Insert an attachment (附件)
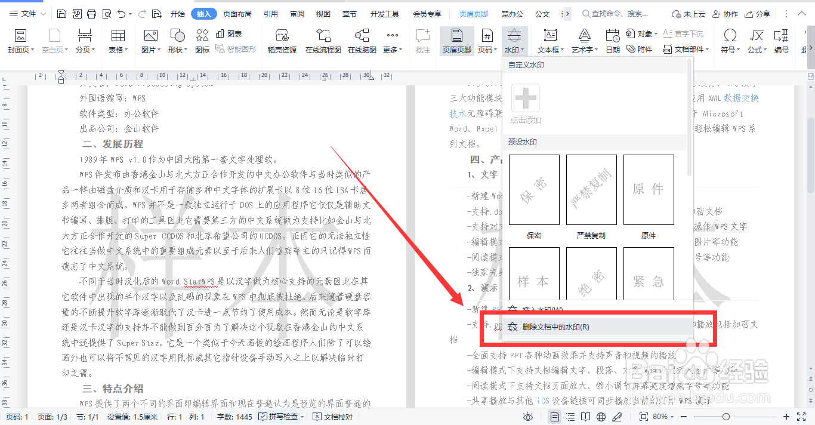This screenshot has height=425, width=815. 639,50
